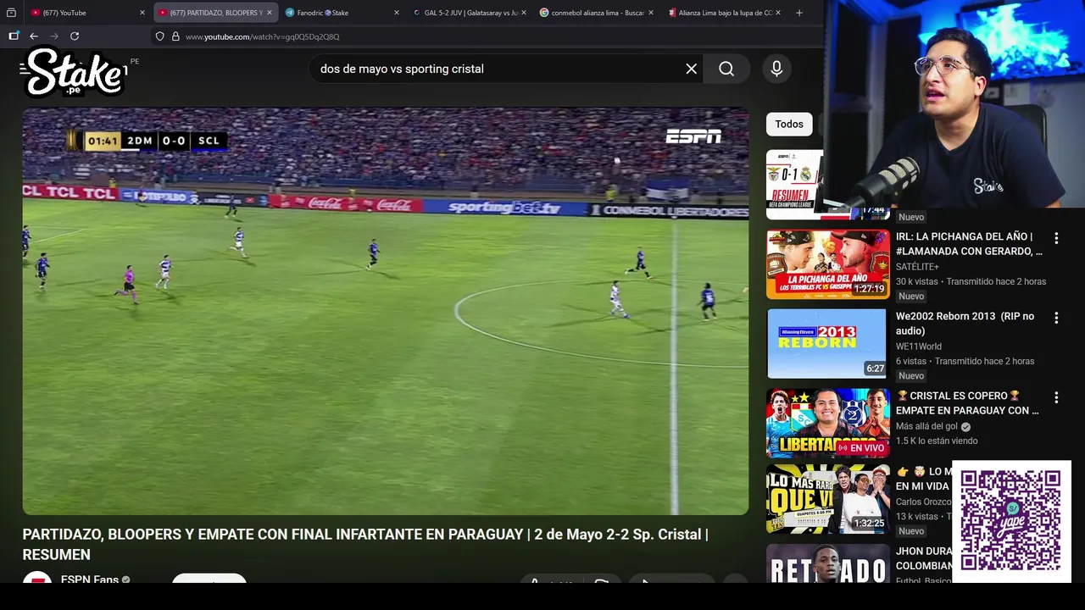Close the conmebol alianza lima tab

651,13
